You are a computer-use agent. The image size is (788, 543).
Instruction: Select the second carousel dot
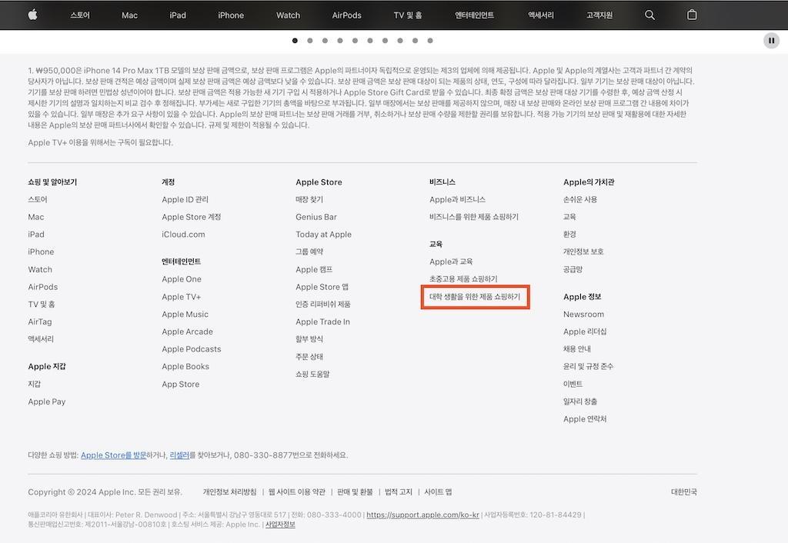tap(310, 41)
